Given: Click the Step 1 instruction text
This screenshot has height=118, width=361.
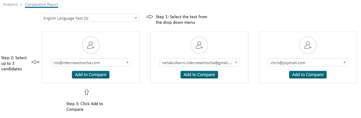Looking at the screenshot, I should (x=181, y=19).
